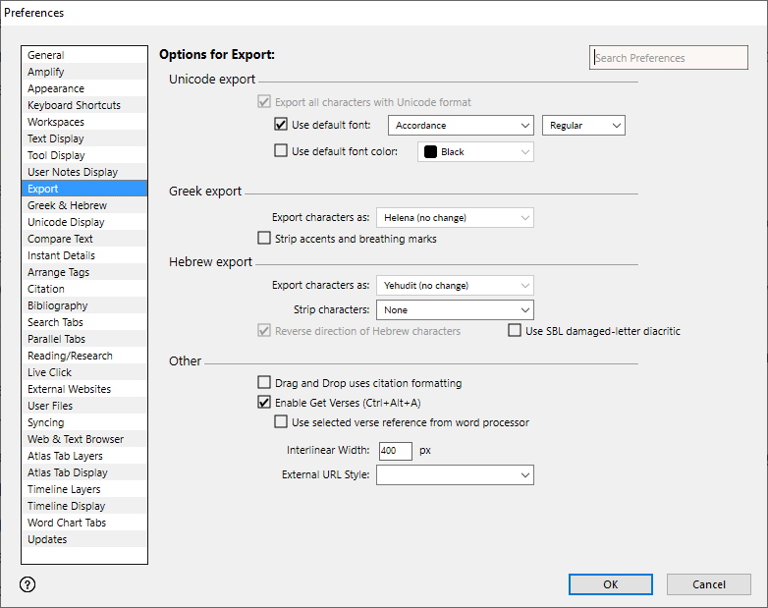
Task: Open the External URL Style dropdown
Action: pyautogui.click(x=455, y=475)
